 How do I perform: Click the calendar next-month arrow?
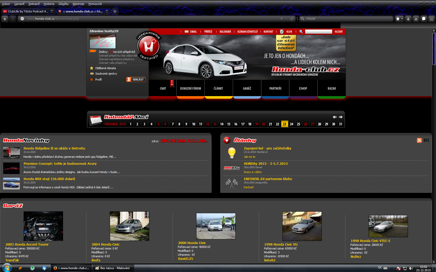[341, 117]
